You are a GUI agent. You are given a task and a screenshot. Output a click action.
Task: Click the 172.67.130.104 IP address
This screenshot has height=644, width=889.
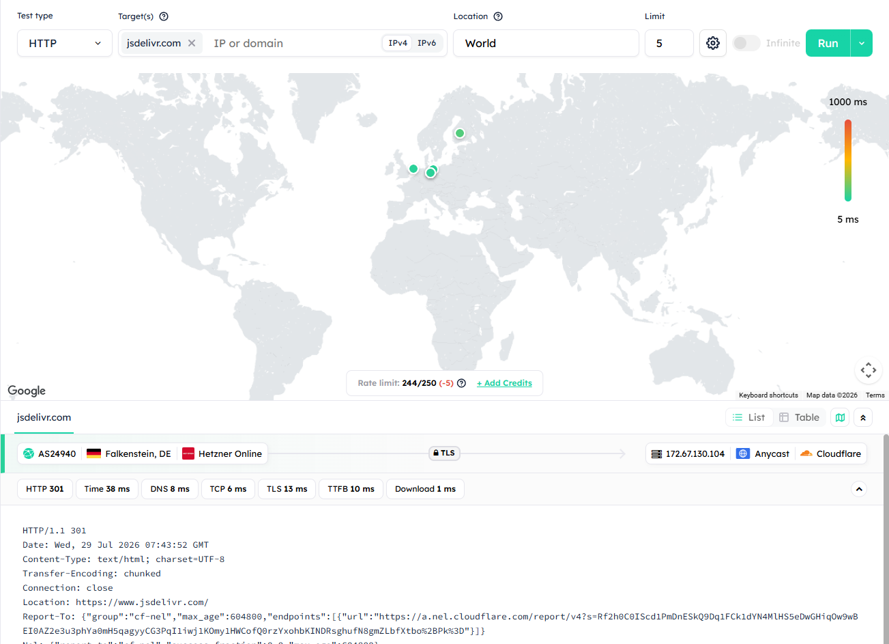[695, 453]
